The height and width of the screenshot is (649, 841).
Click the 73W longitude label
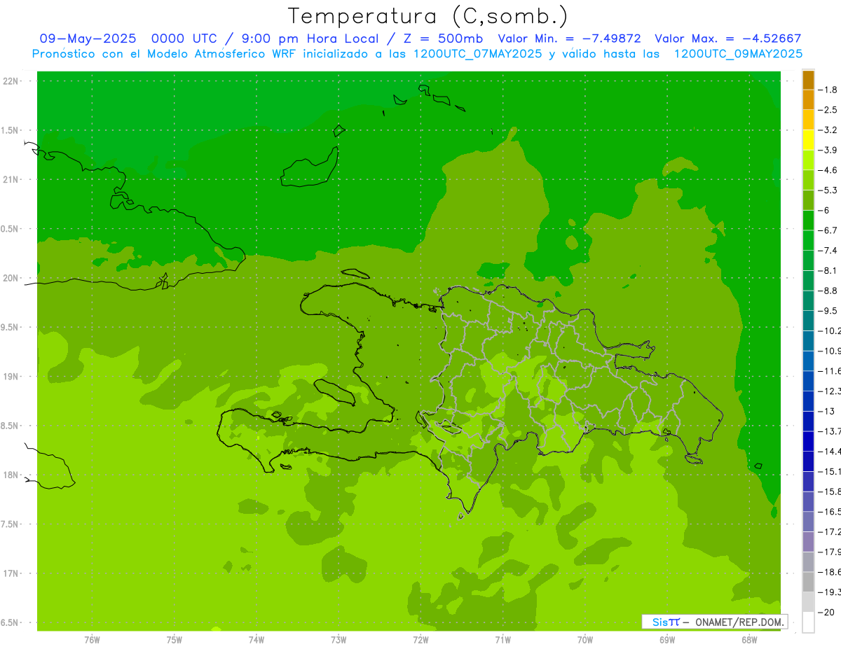pyautogui.click(x=339, y=640)
